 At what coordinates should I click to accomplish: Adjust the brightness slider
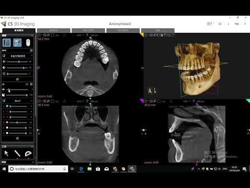[x=17, y=62]
